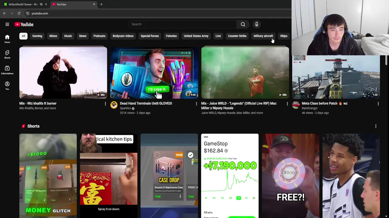Screen dimensions: 389x218
Task: Select the United States Army chip
Action: point(196,36)
